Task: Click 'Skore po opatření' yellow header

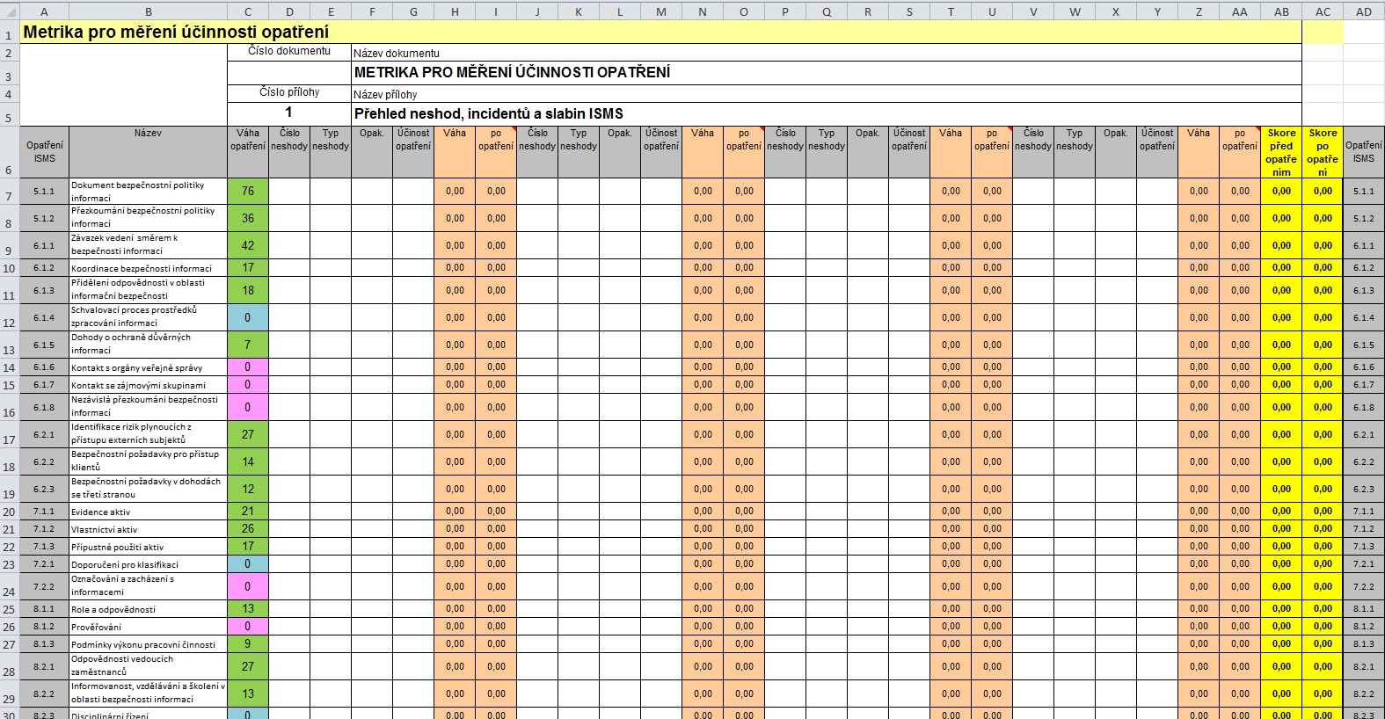Action: (x=1323, y=152)
